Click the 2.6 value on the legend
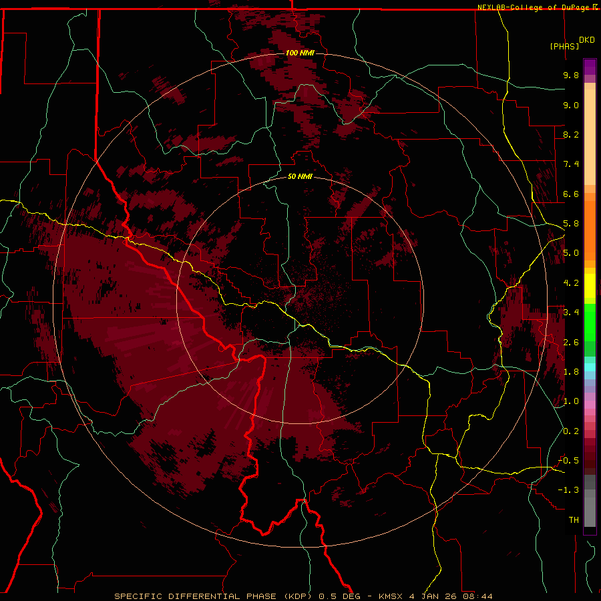 click(571, 343)
